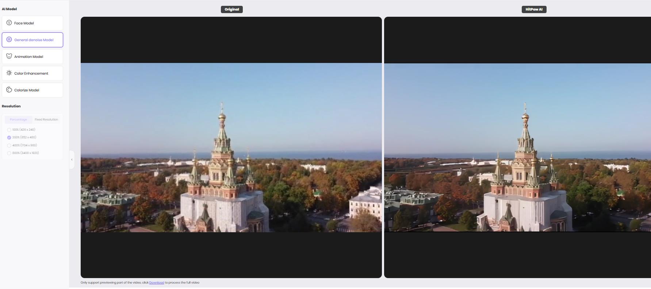Click the Original video preview

point(231,147)
